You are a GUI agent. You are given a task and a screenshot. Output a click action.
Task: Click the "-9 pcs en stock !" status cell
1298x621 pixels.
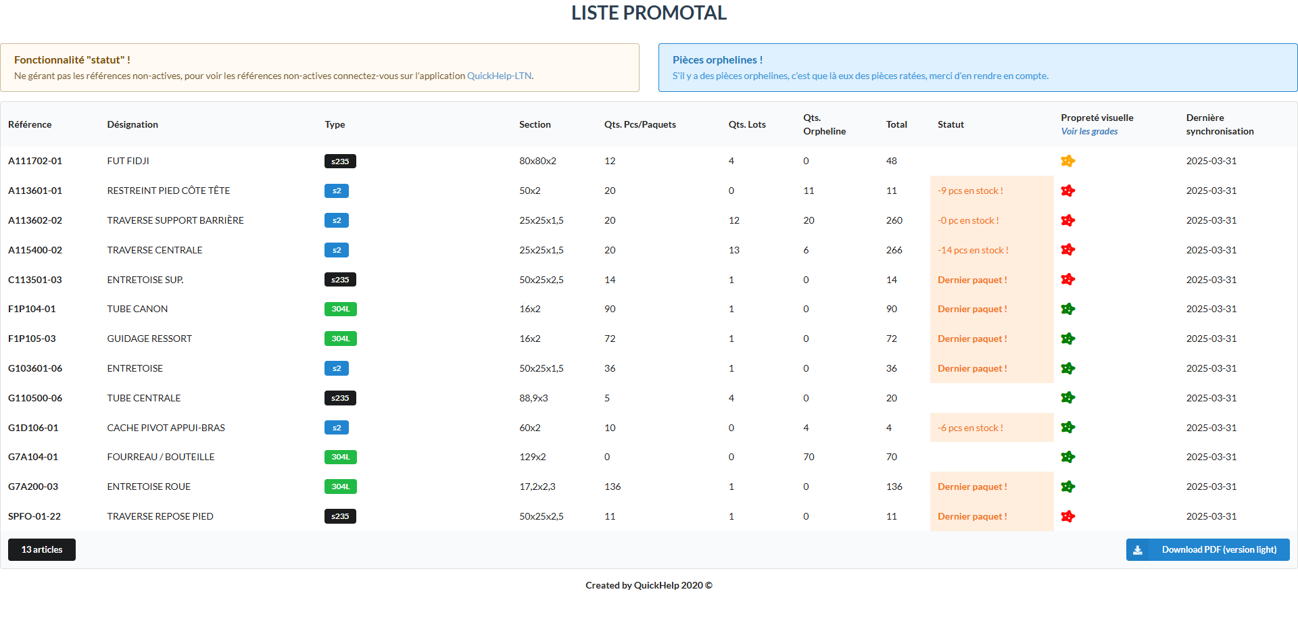click(x=970, y=191)
